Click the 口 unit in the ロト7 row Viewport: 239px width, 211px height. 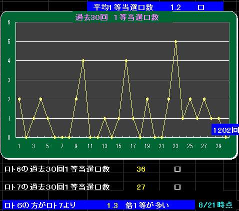click(177, 187)
